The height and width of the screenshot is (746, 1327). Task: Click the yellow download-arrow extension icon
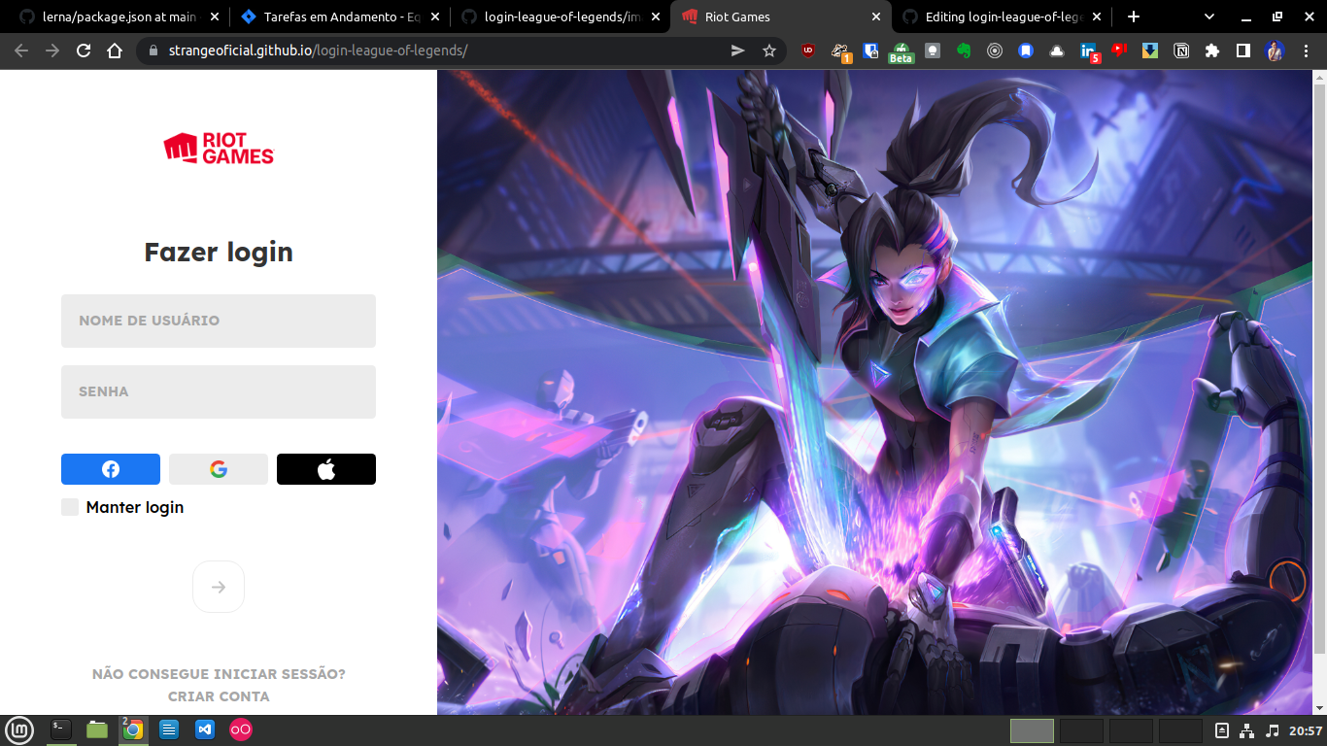[1150, 51]
